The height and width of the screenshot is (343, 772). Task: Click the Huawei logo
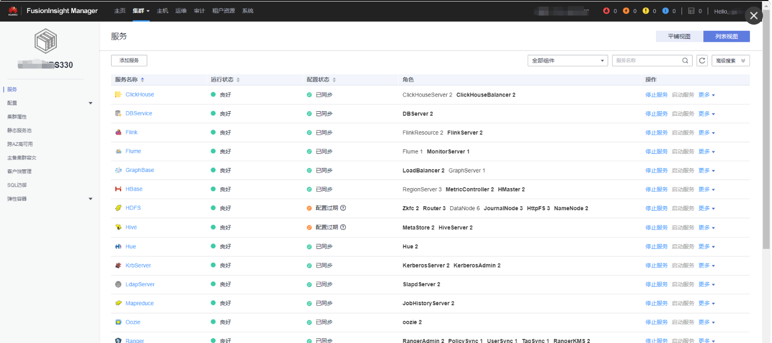pyautogui.click(x=13, y=11)
